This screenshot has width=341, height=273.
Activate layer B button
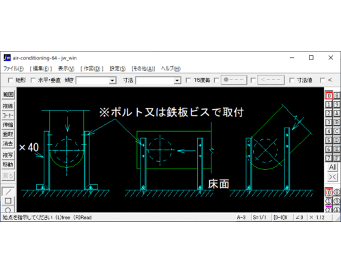337,122
